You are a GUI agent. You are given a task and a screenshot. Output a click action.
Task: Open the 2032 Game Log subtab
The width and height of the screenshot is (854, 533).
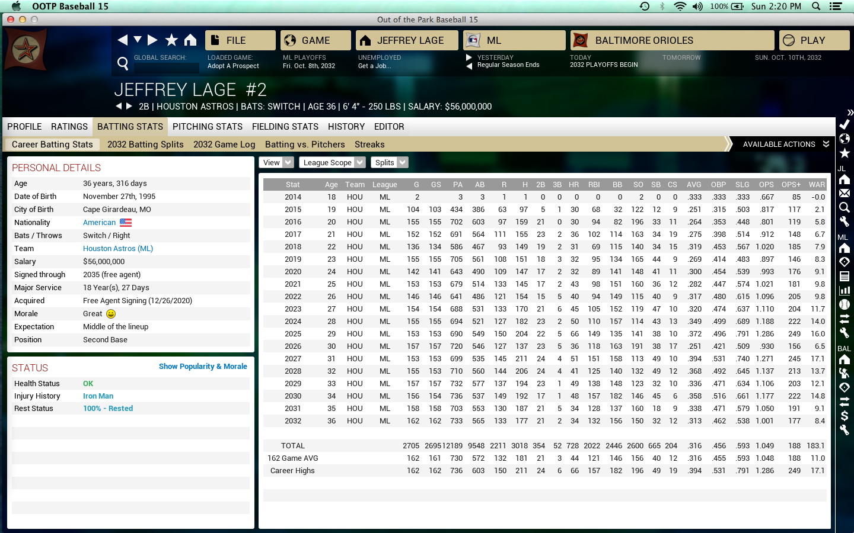point(224,145)
